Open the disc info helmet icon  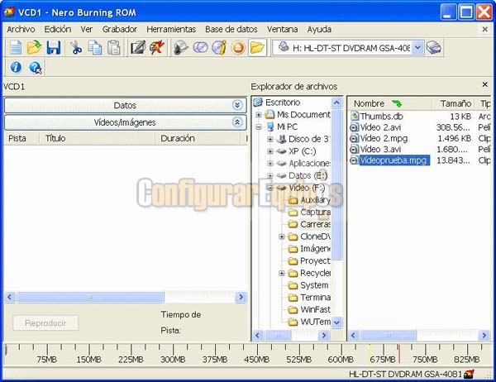(181, 48)
